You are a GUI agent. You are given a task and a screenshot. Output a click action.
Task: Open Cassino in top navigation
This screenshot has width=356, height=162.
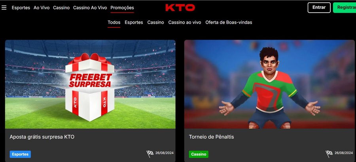(x=61, y=8)
